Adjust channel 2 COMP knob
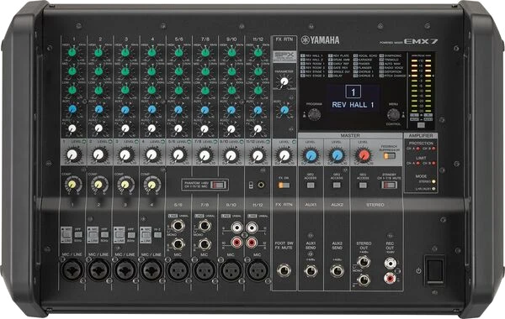Screen dimensions: 505x319 tap(98, 185)
